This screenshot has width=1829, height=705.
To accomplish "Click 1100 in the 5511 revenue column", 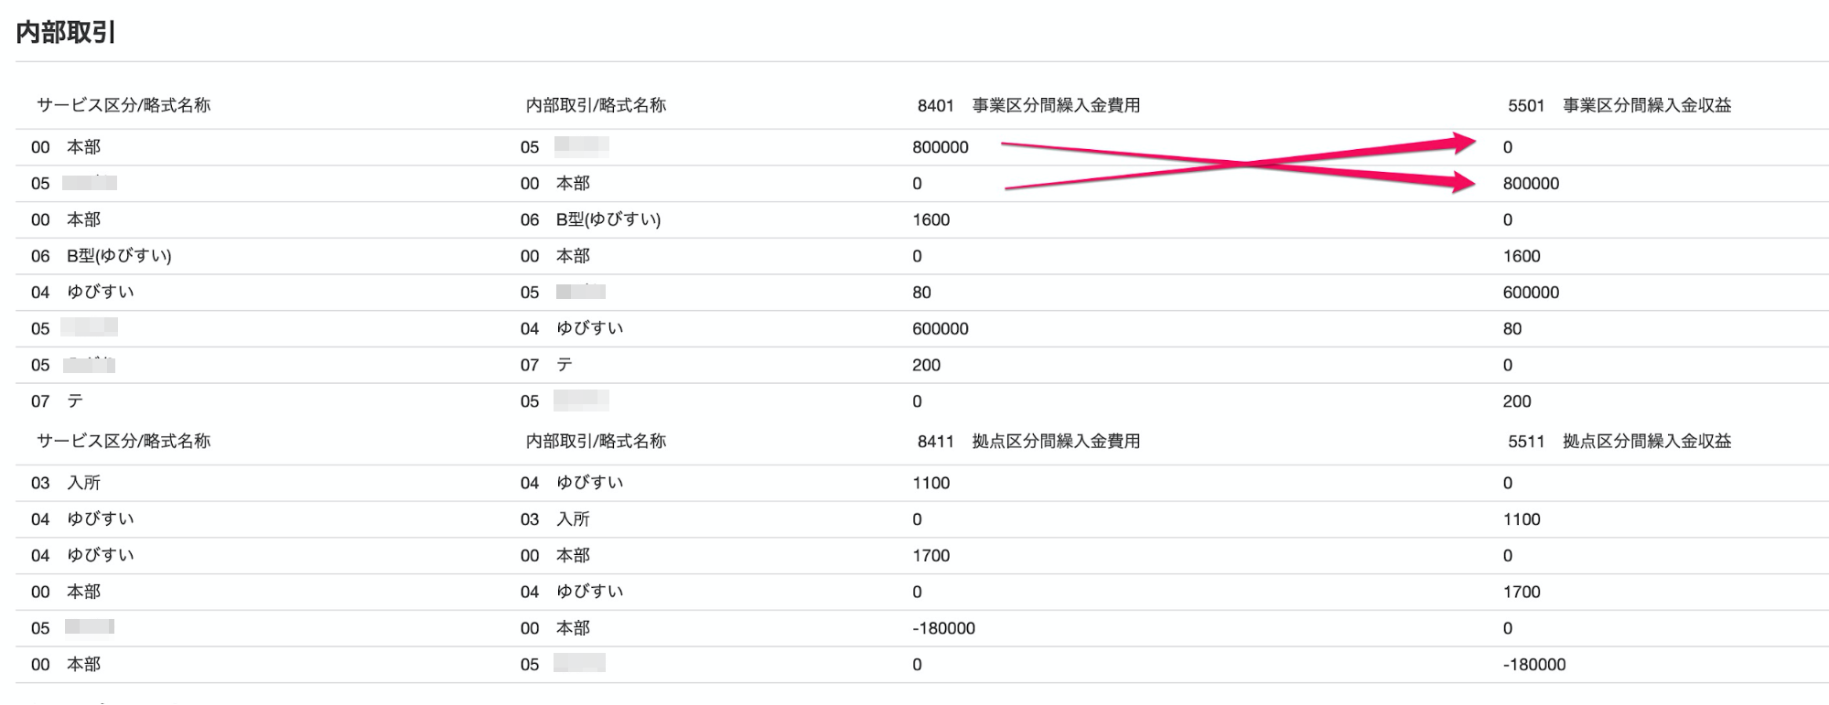I will [x=1522, y=519].
